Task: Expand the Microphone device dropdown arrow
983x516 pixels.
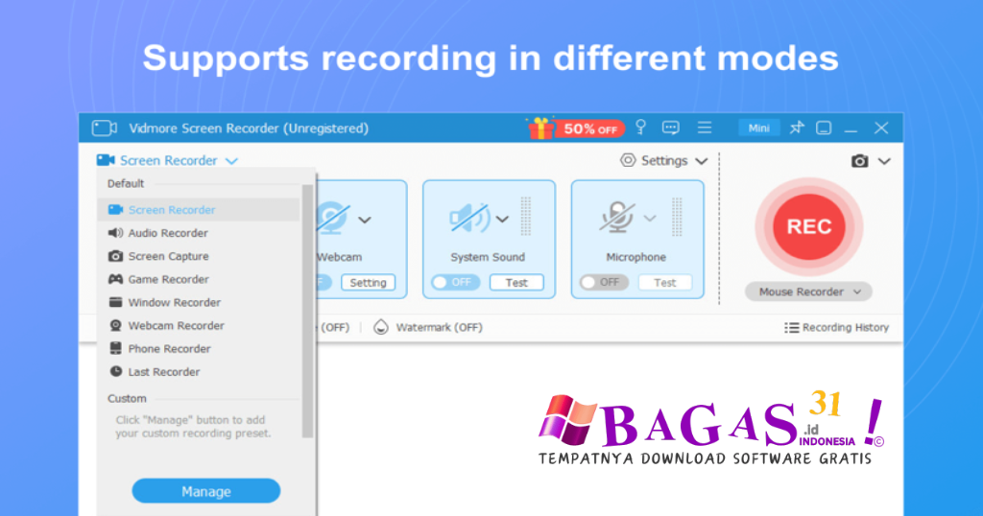Action: [x=650, y=218]
